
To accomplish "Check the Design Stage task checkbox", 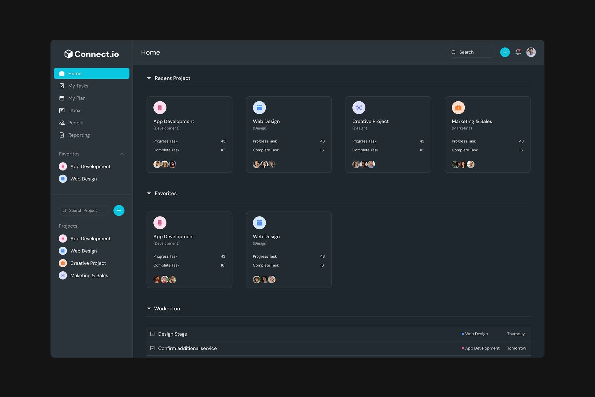I will 152,334.
